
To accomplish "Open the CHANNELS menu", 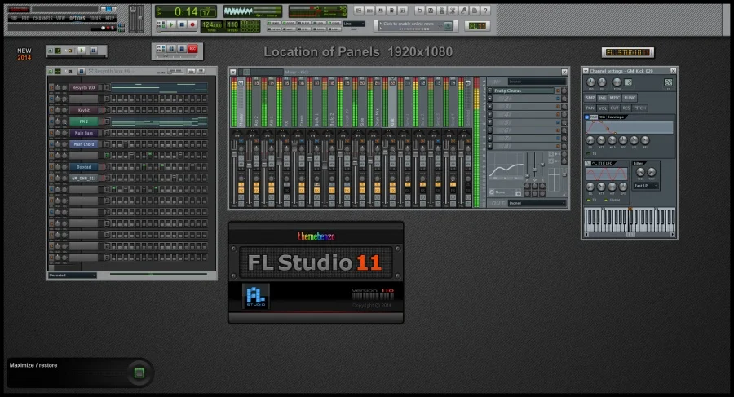I will [x=42, y=18].
